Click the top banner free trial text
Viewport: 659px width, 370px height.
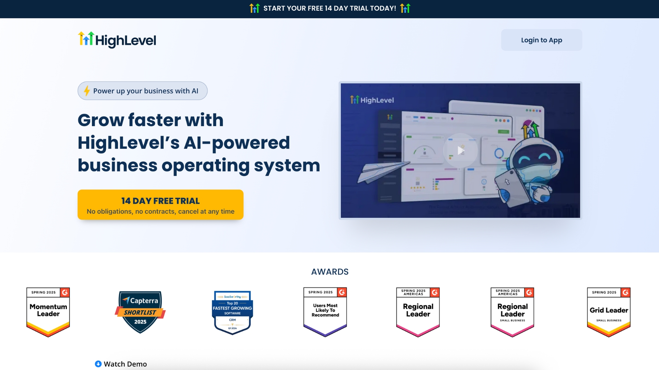coord(329,8)
